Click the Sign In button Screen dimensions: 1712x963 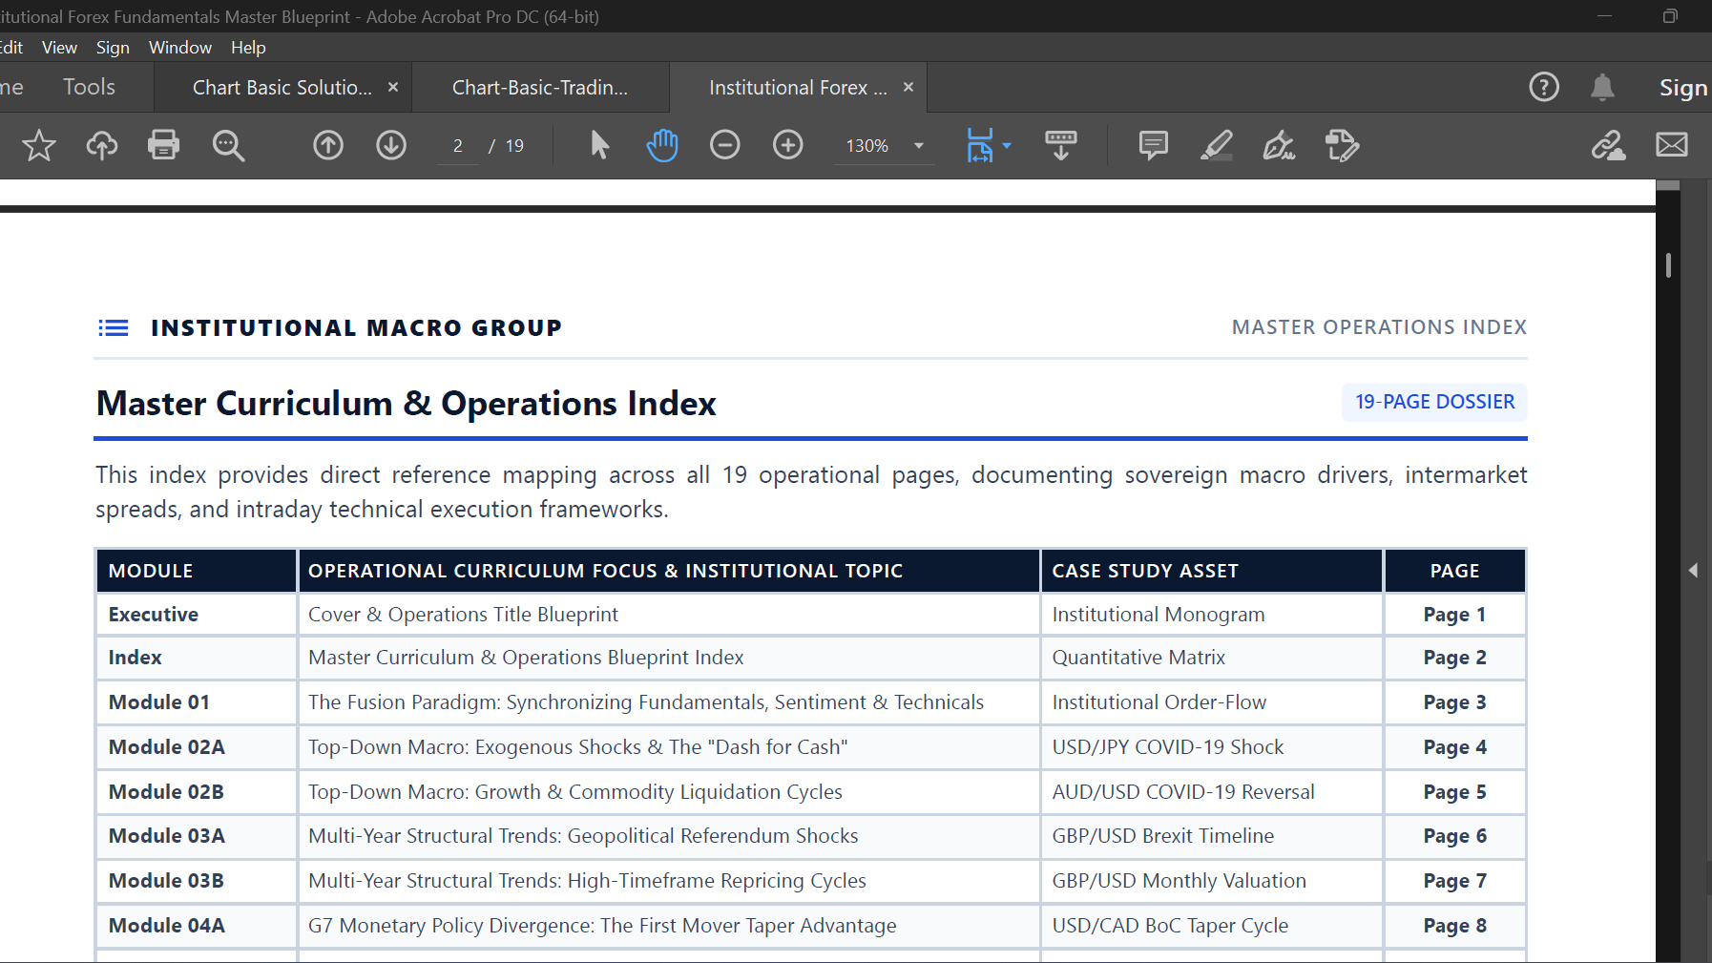click(1684, 88)
